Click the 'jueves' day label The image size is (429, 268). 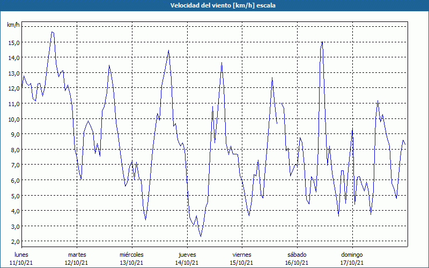coord(187,255)
